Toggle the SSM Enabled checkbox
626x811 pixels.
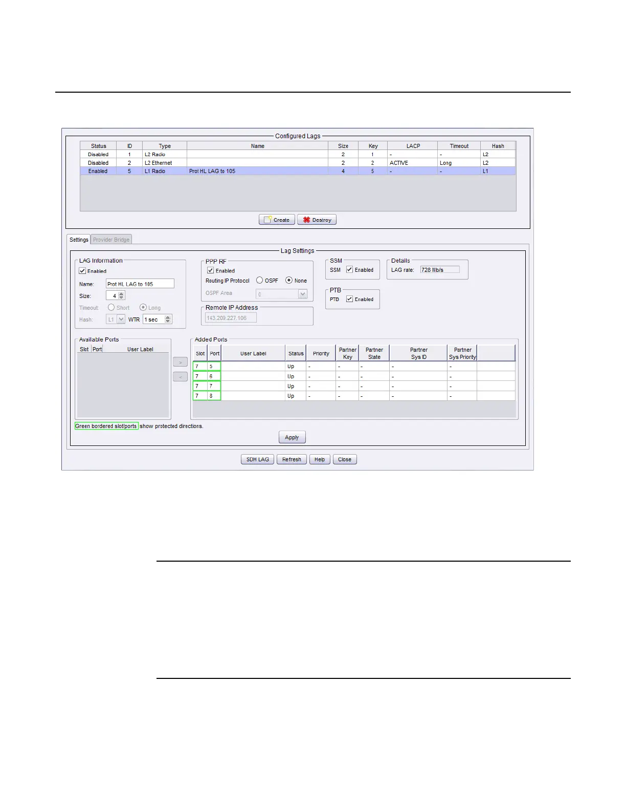(350, 269)
